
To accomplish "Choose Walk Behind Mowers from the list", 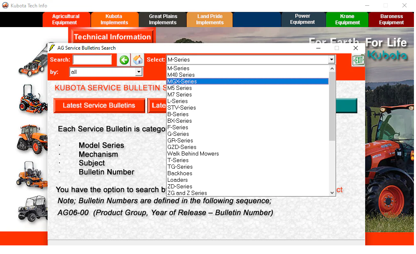I will (193, 154).
